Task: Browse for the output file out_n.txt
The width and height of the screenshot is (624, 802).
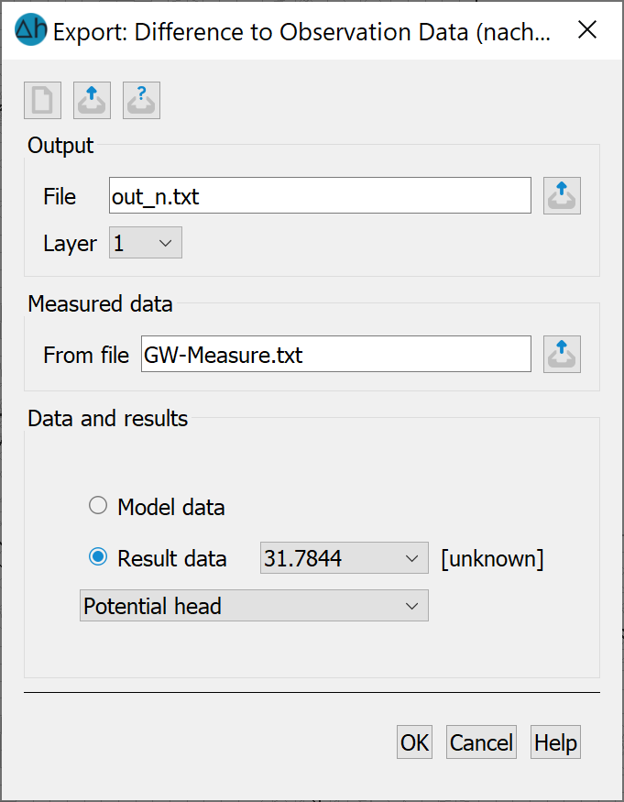Action: pos(562,196)
